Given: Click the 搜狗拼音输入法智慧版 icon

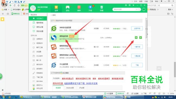Looking at the screenshot, I should 54,56.
